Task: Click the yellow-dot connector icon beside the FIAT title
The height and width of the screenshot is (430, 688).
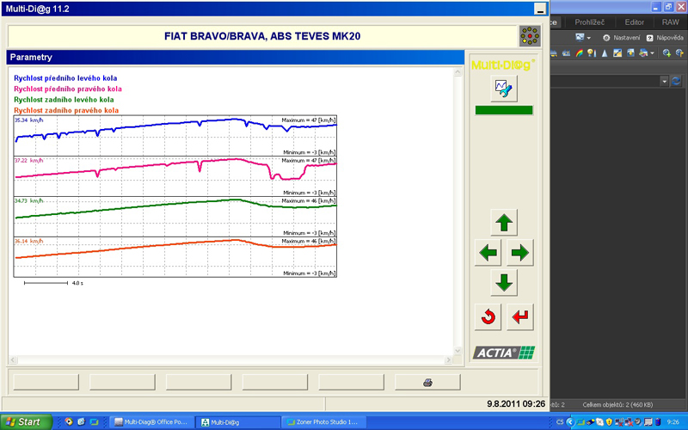Action: point(530,36)
